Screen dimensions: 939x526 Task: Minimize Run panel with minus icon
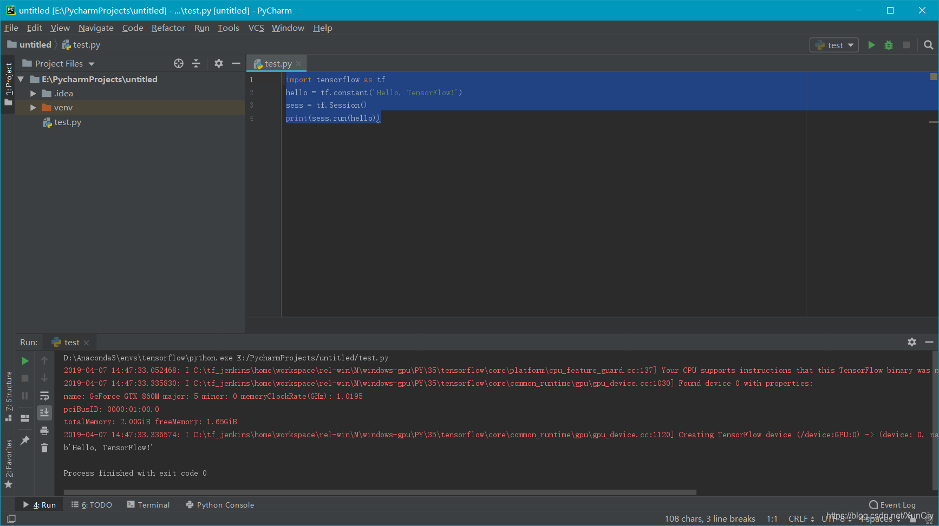click(x=929, y=342)
